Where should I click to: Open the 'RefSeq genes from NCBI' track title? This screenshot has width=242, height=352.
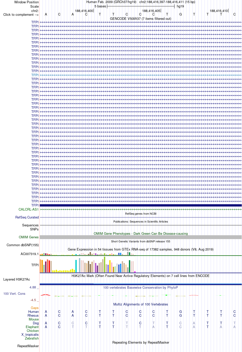[x=141, y=214]
